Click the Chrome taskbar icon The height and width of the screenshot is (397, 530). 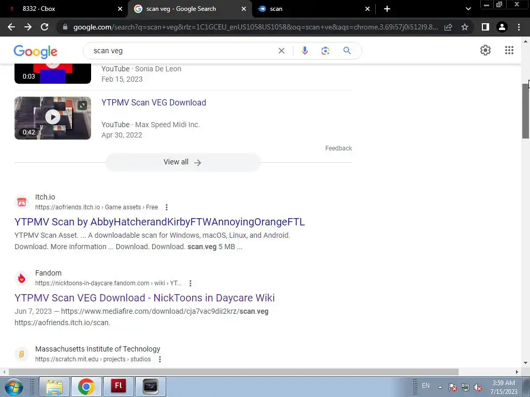[x=86, y=387]
